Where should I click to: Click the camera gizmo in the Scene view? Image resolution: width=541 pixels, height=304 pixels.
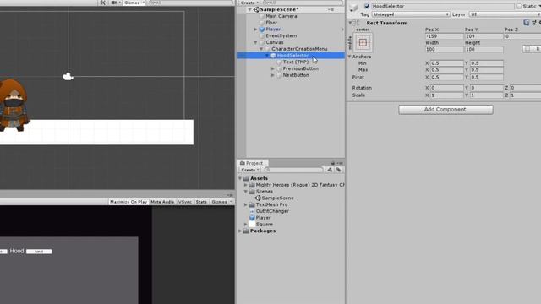(68, 77)
